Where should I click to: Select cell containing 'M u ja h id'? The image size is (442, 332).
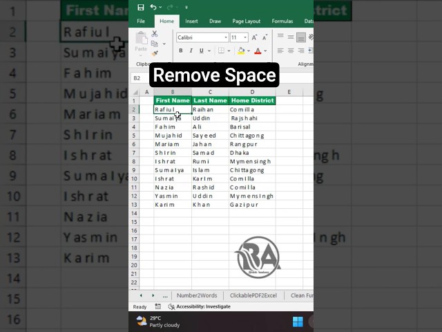[173, 136]
